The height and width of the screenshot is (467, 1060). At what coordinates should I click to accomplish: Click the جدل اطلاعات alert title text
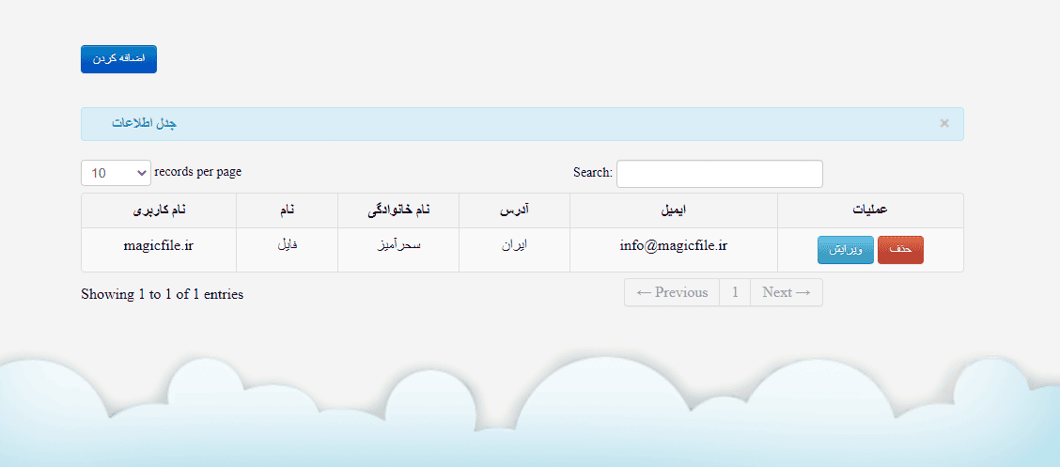145,124
